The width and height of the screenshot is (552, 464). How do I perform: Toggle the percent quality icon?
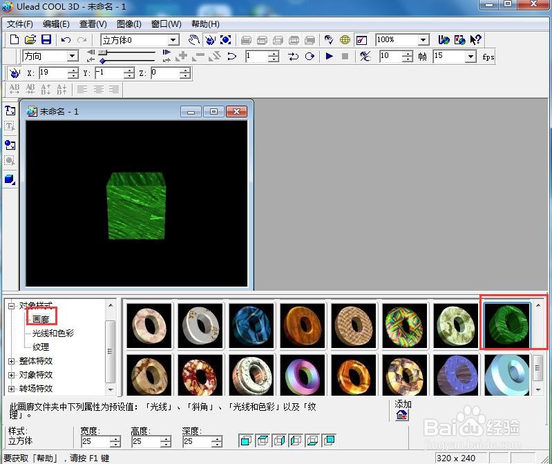point(365,56)
